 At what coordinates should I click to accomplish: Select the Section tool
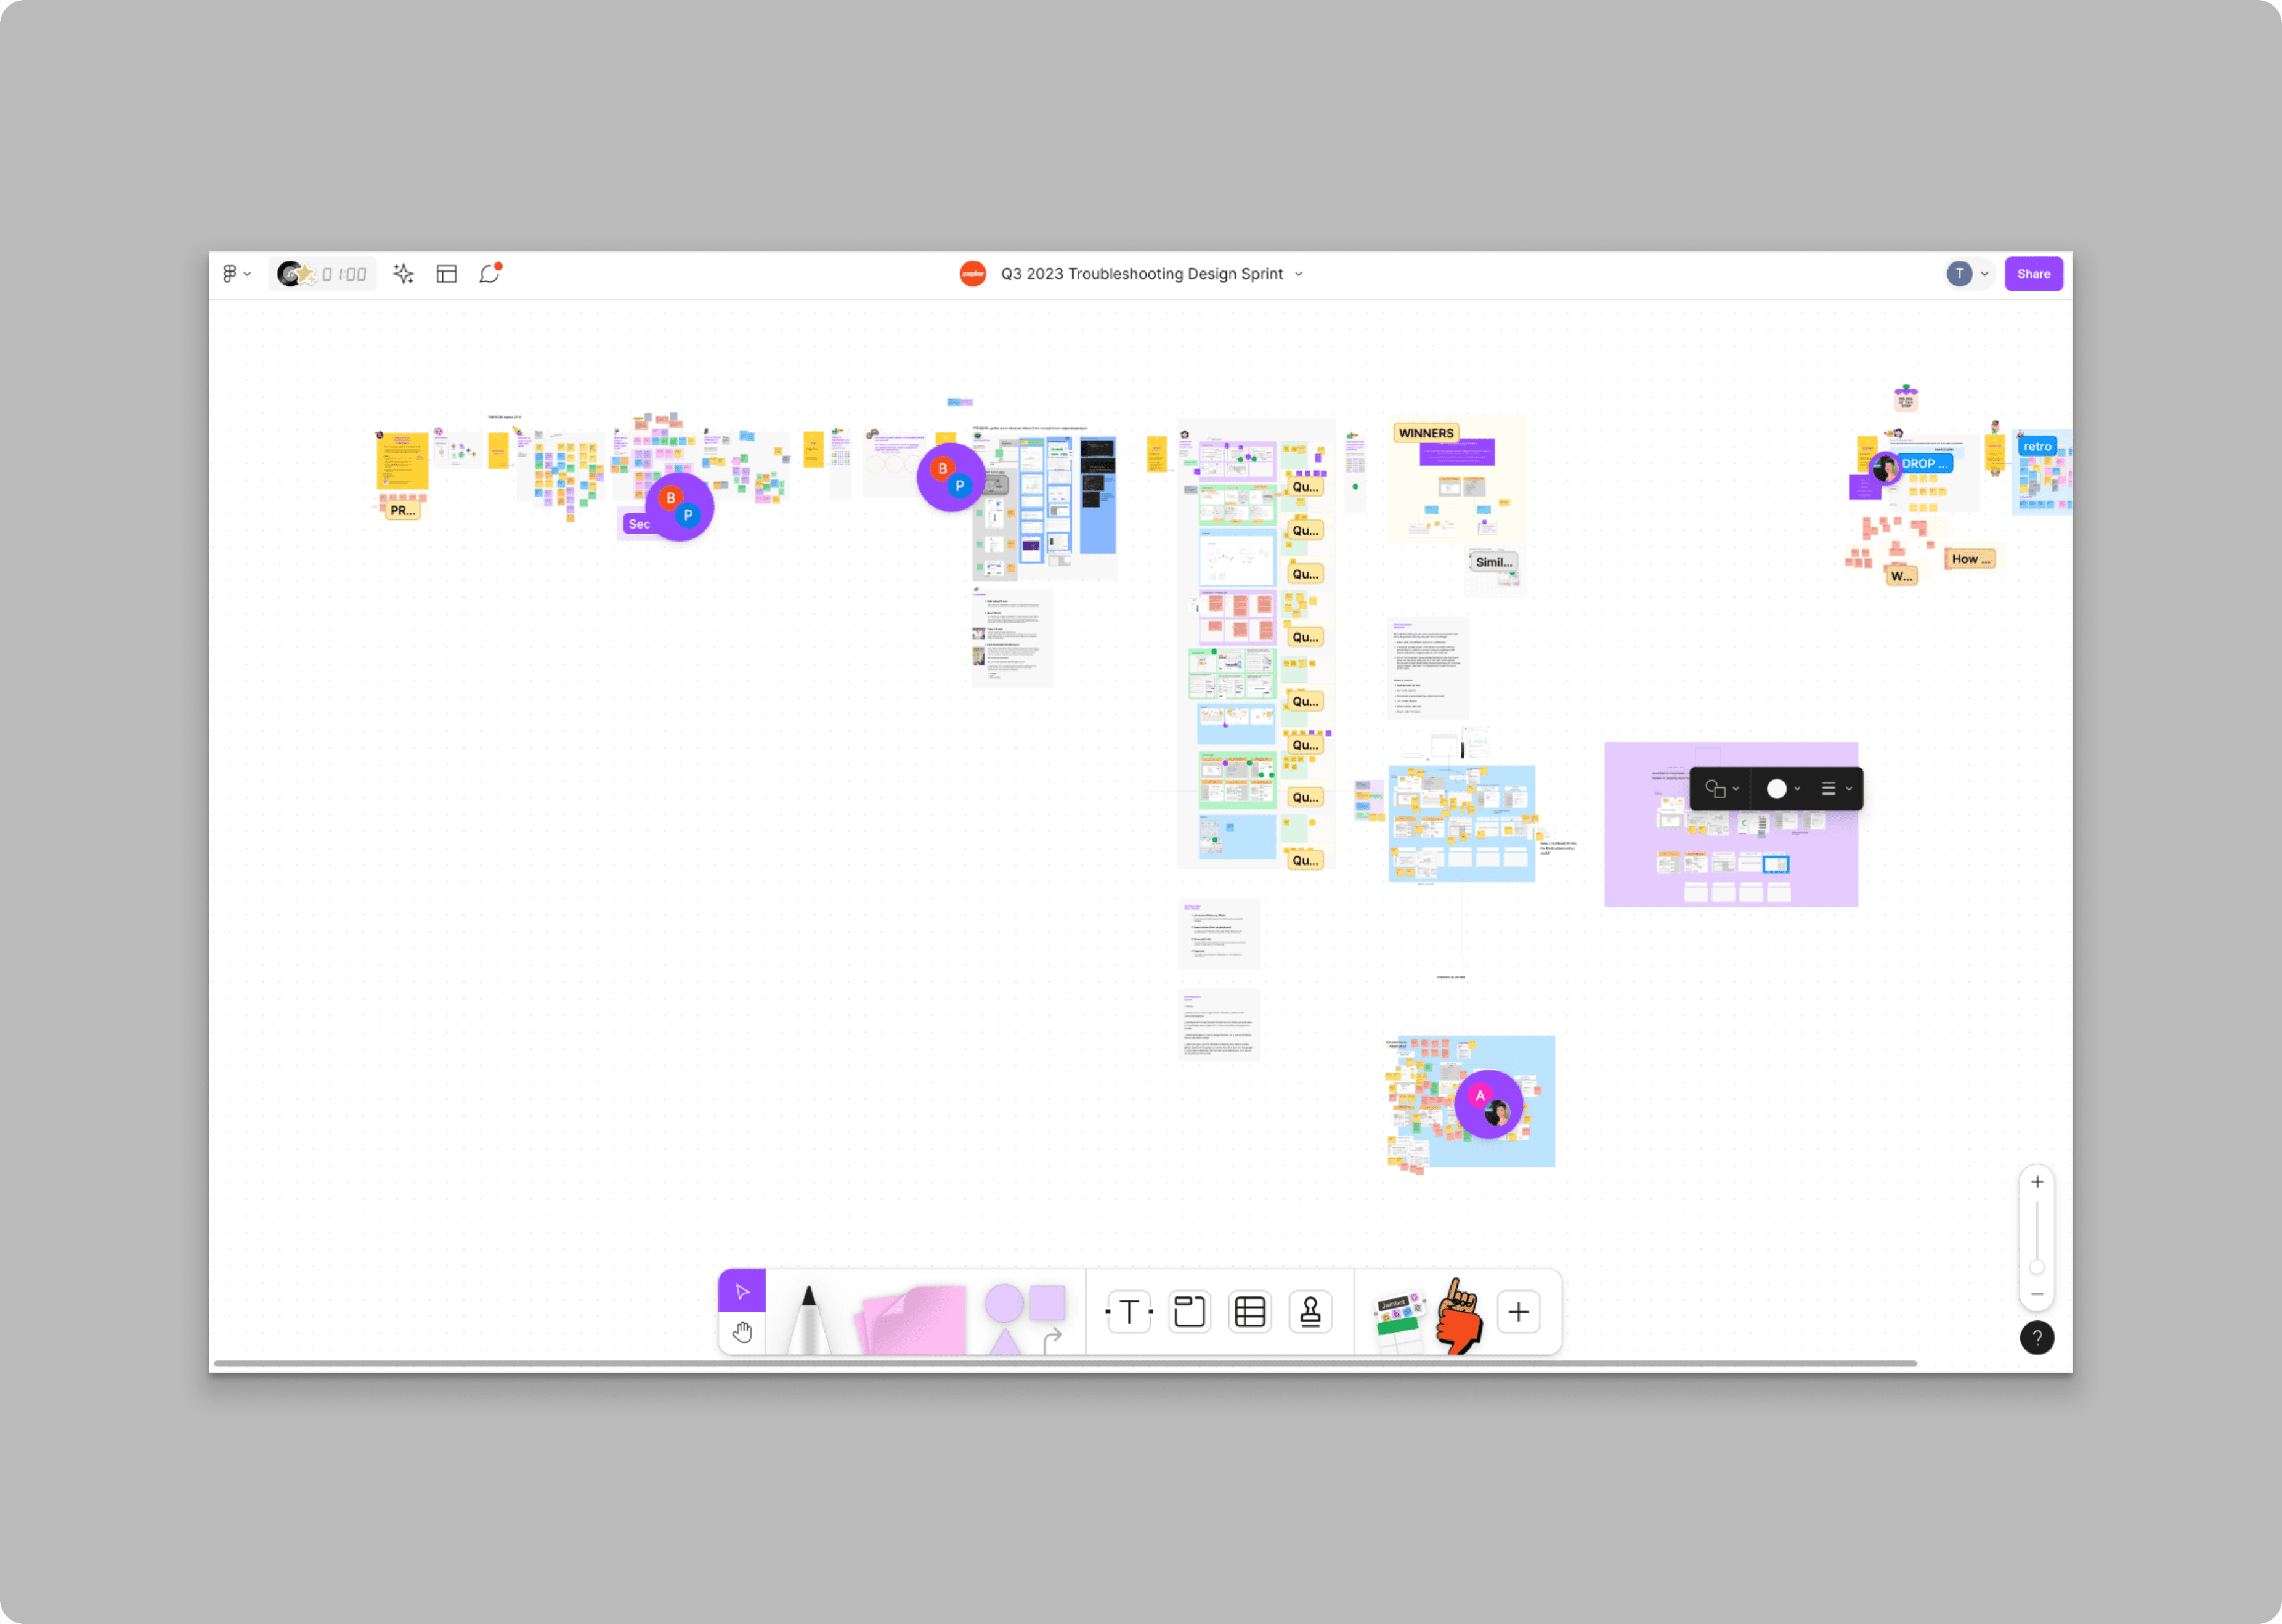tap(1189, 1311)
